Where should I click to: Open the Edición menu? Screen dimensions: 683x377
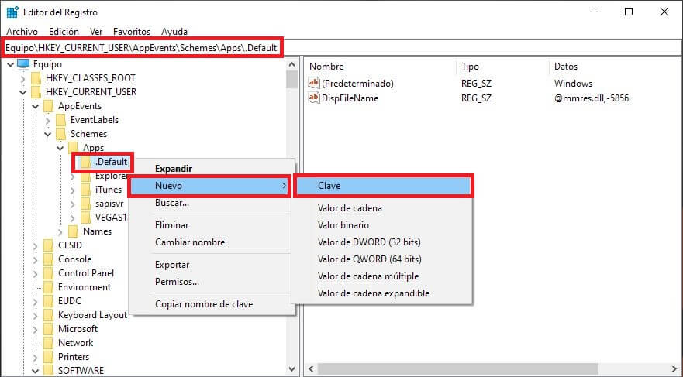[x=64, y=32]
